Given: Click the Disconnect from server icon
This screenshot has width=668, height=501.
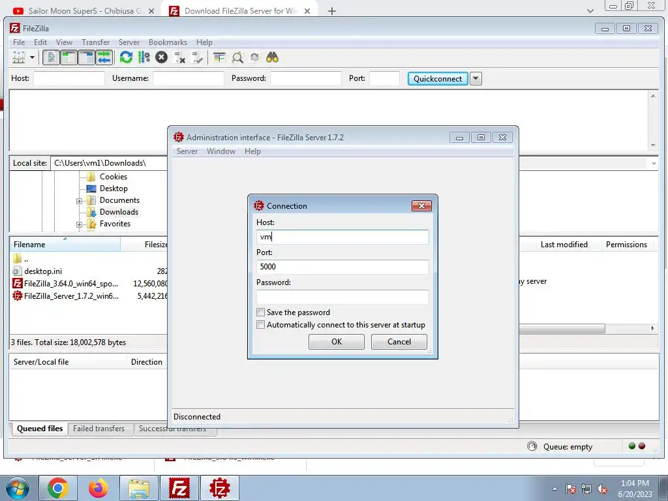Looking at the screenshot, I should click(179, 57).
